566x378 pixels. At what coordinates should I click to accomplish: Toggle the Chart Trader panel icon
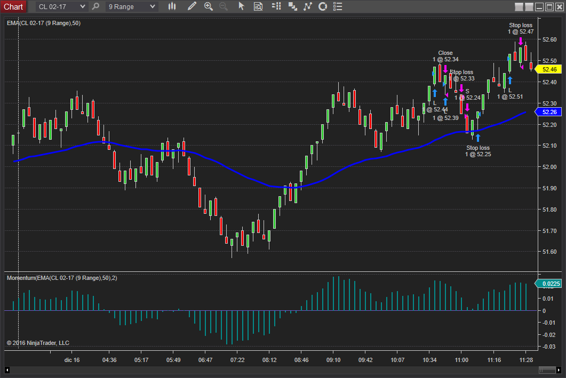(276, 6)
